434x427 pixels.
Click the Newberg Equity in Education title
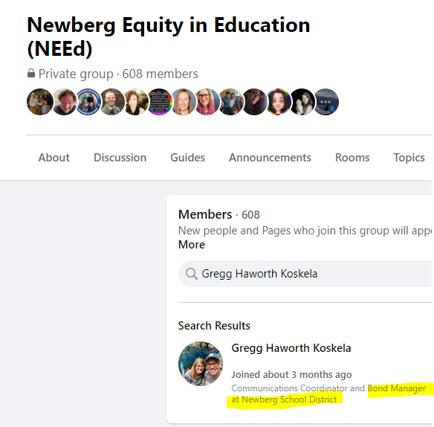[169, 36]
